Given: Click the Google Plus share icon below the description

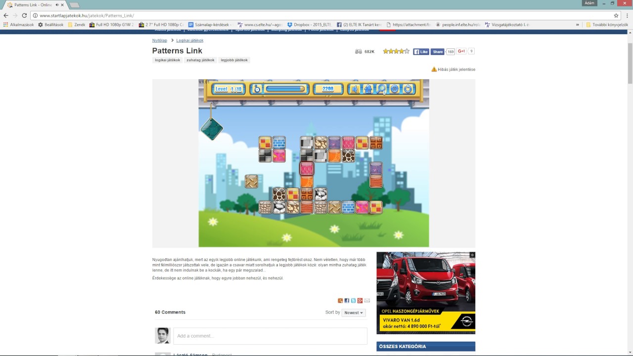Looking at the screenshot, I should coord(360,301).
